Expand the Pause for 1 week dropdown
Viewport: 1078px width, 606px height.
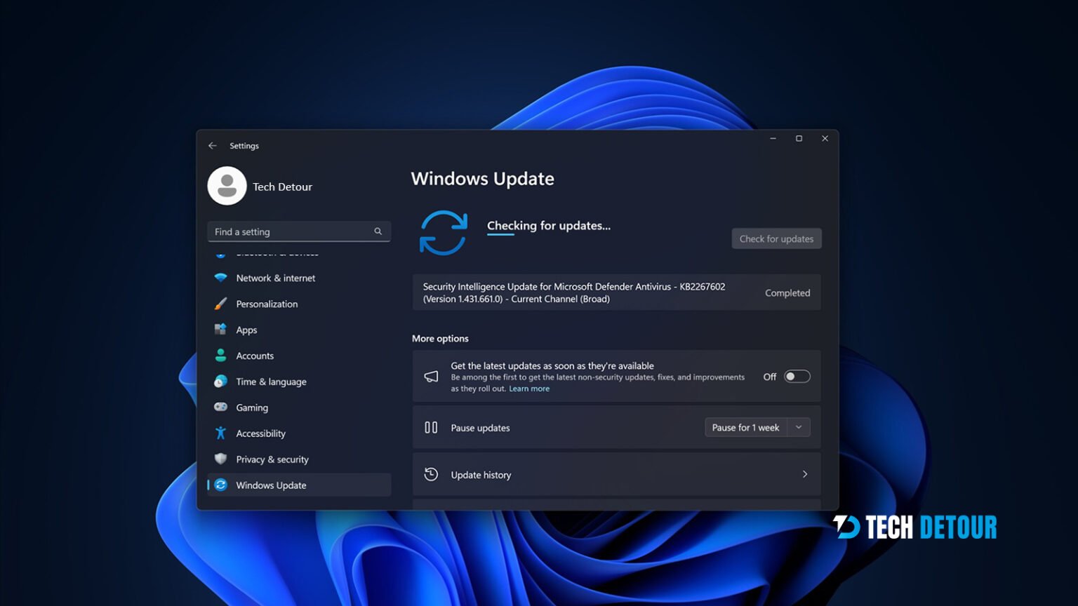pos(799,427)
